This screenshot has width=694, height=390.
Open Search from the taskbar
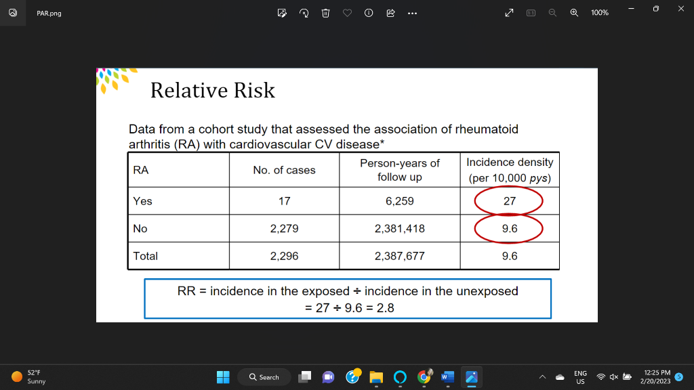(264, 376)
